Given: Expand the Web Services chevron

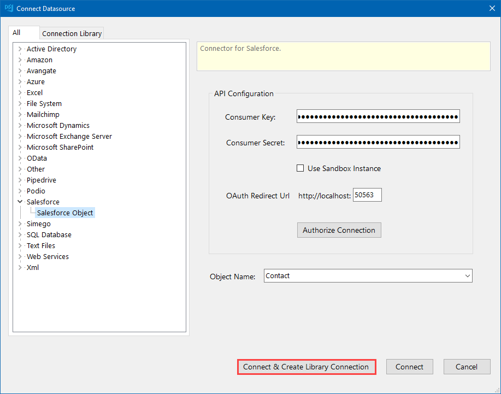Looking at the screenshot, I should coord(20,256).
